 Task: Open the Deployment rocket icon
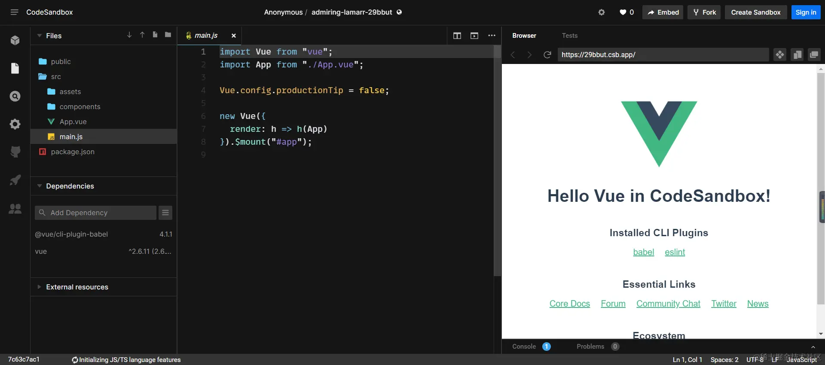click(15, 180)
